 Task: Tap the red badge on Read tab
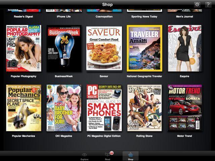click(x=112, y=153)
